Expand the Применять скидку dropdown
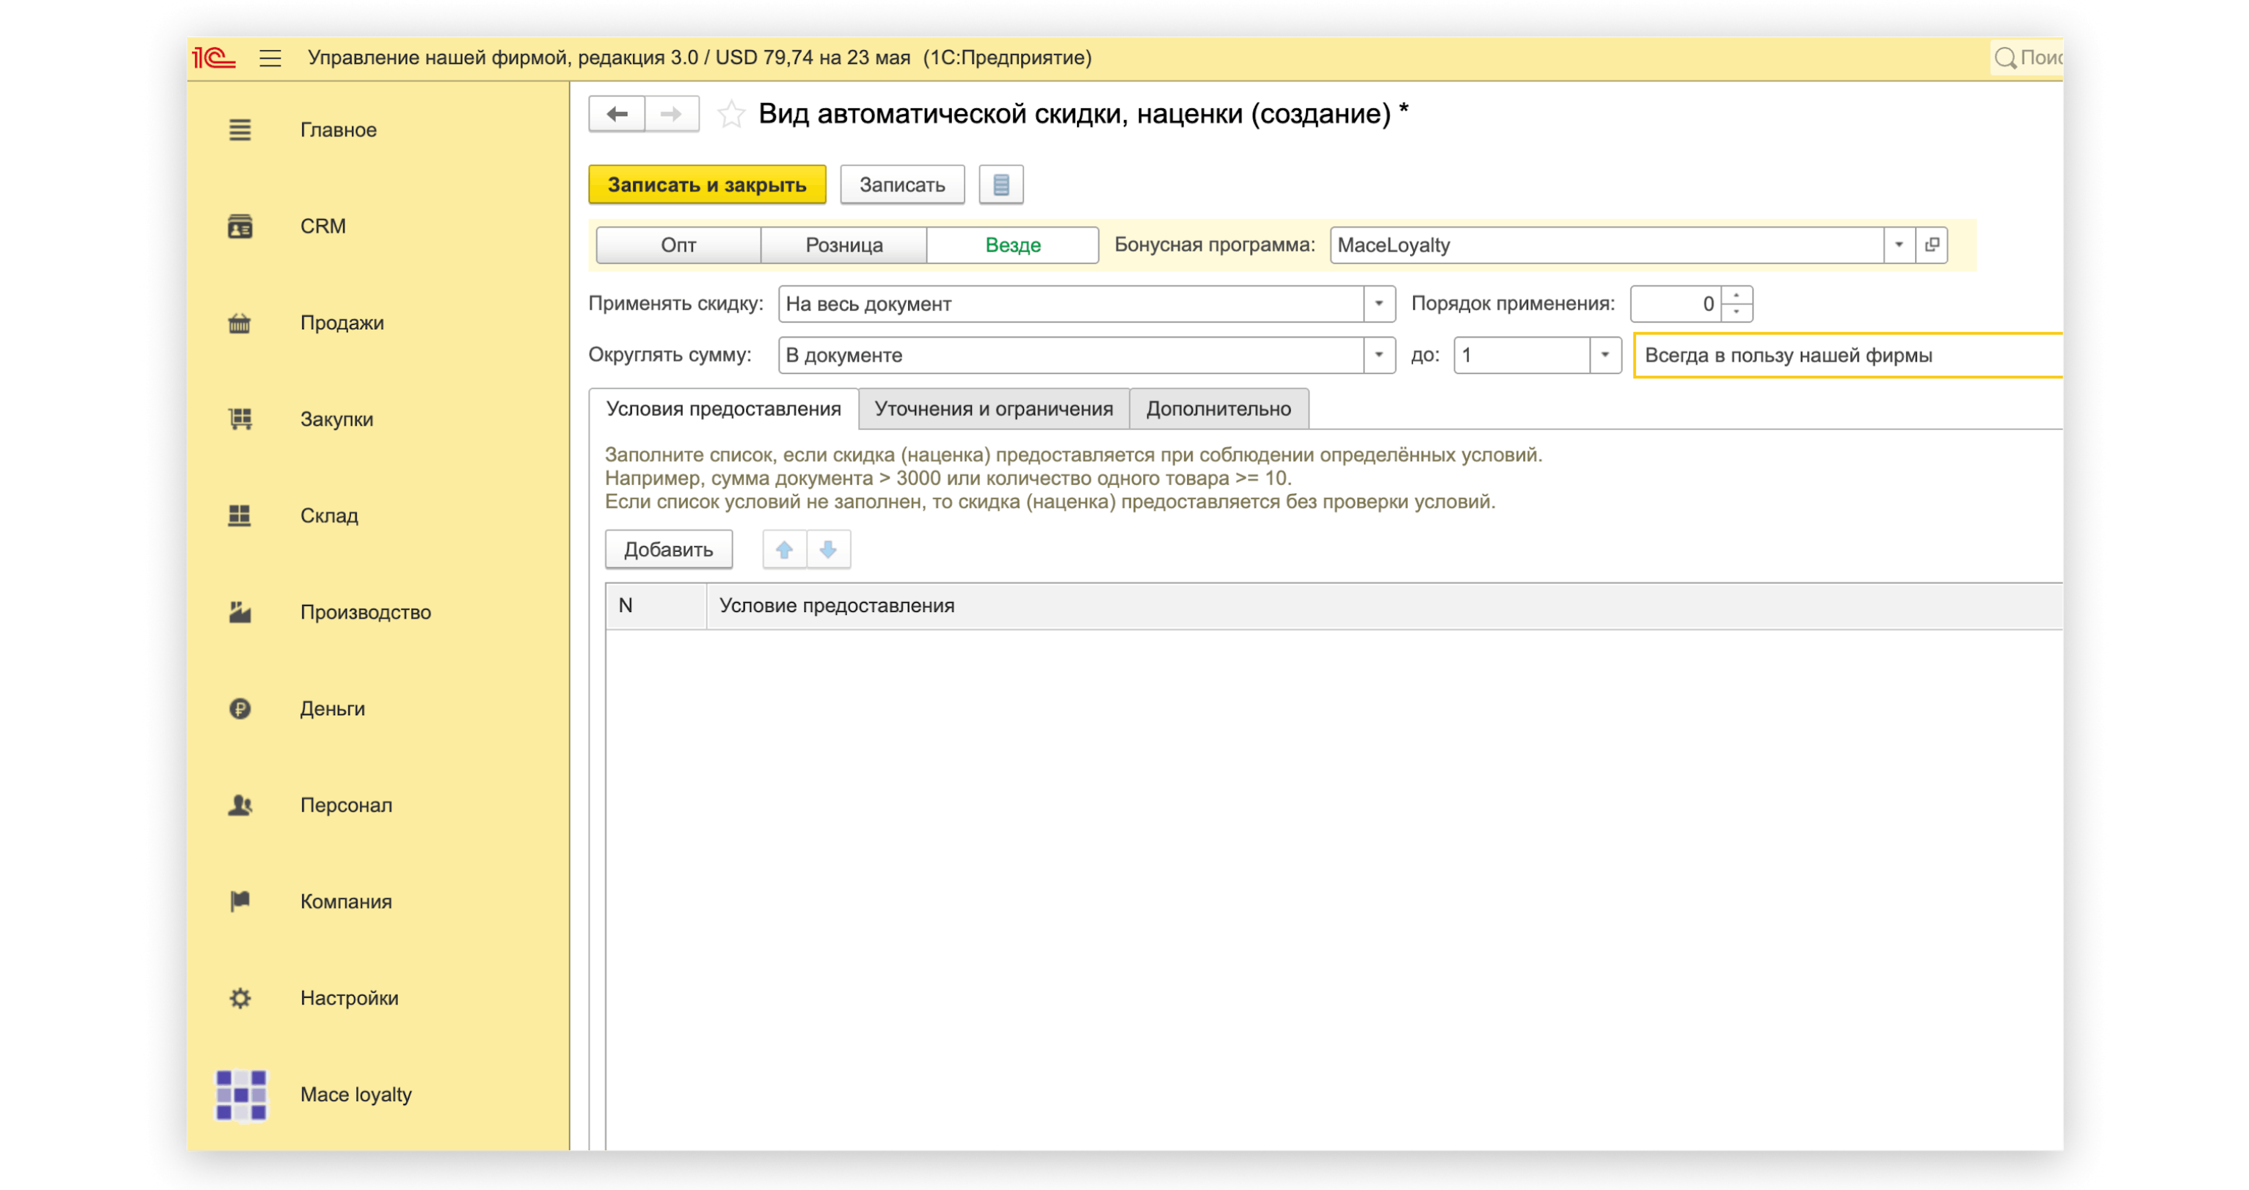The image size is (2249, 1190). pos(1379,304)
